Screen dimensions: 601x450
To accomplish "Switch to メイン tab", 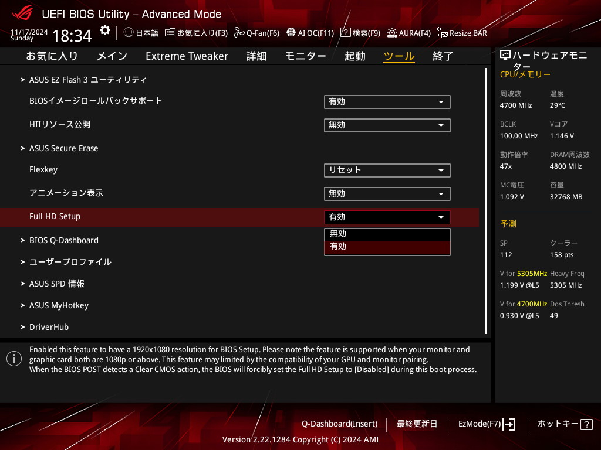I will point(112,56).
